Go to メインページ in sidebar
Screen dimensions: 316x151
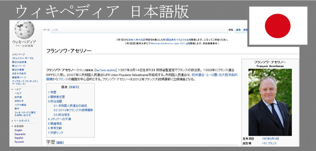[18, 54]
